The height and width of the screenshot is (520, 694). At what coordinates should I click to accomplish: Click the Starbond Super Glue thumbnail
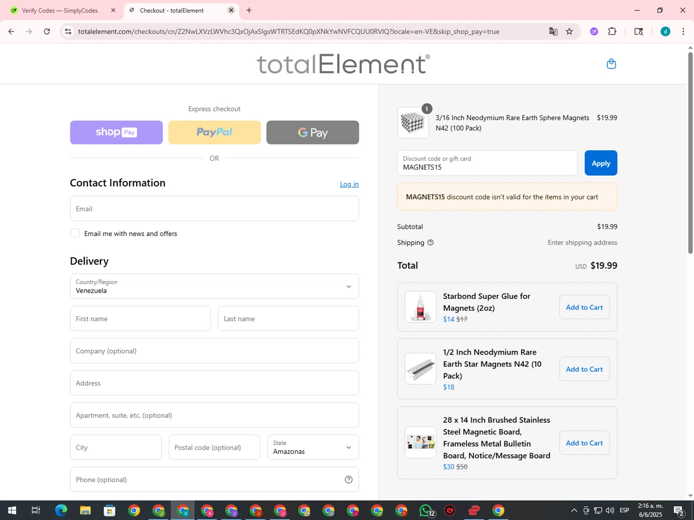(420, 307)
